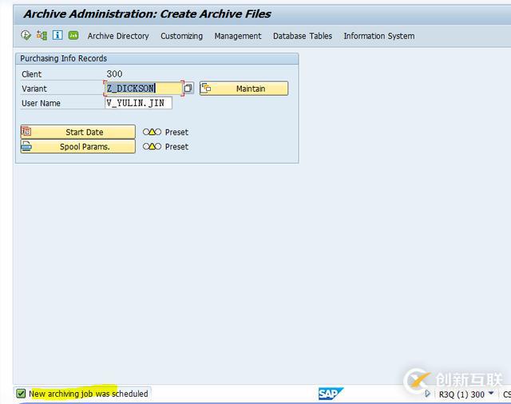Open the Information System toolbar item
Viewport: 511px width, 404px height.
pyautogui.click(x=379, y=36)
